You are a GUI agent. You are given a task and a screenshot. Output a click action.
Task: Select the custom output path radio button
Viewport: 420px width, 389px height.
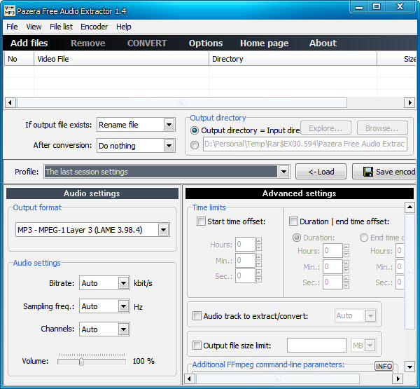pyautogui.click(x=194, y=145)
